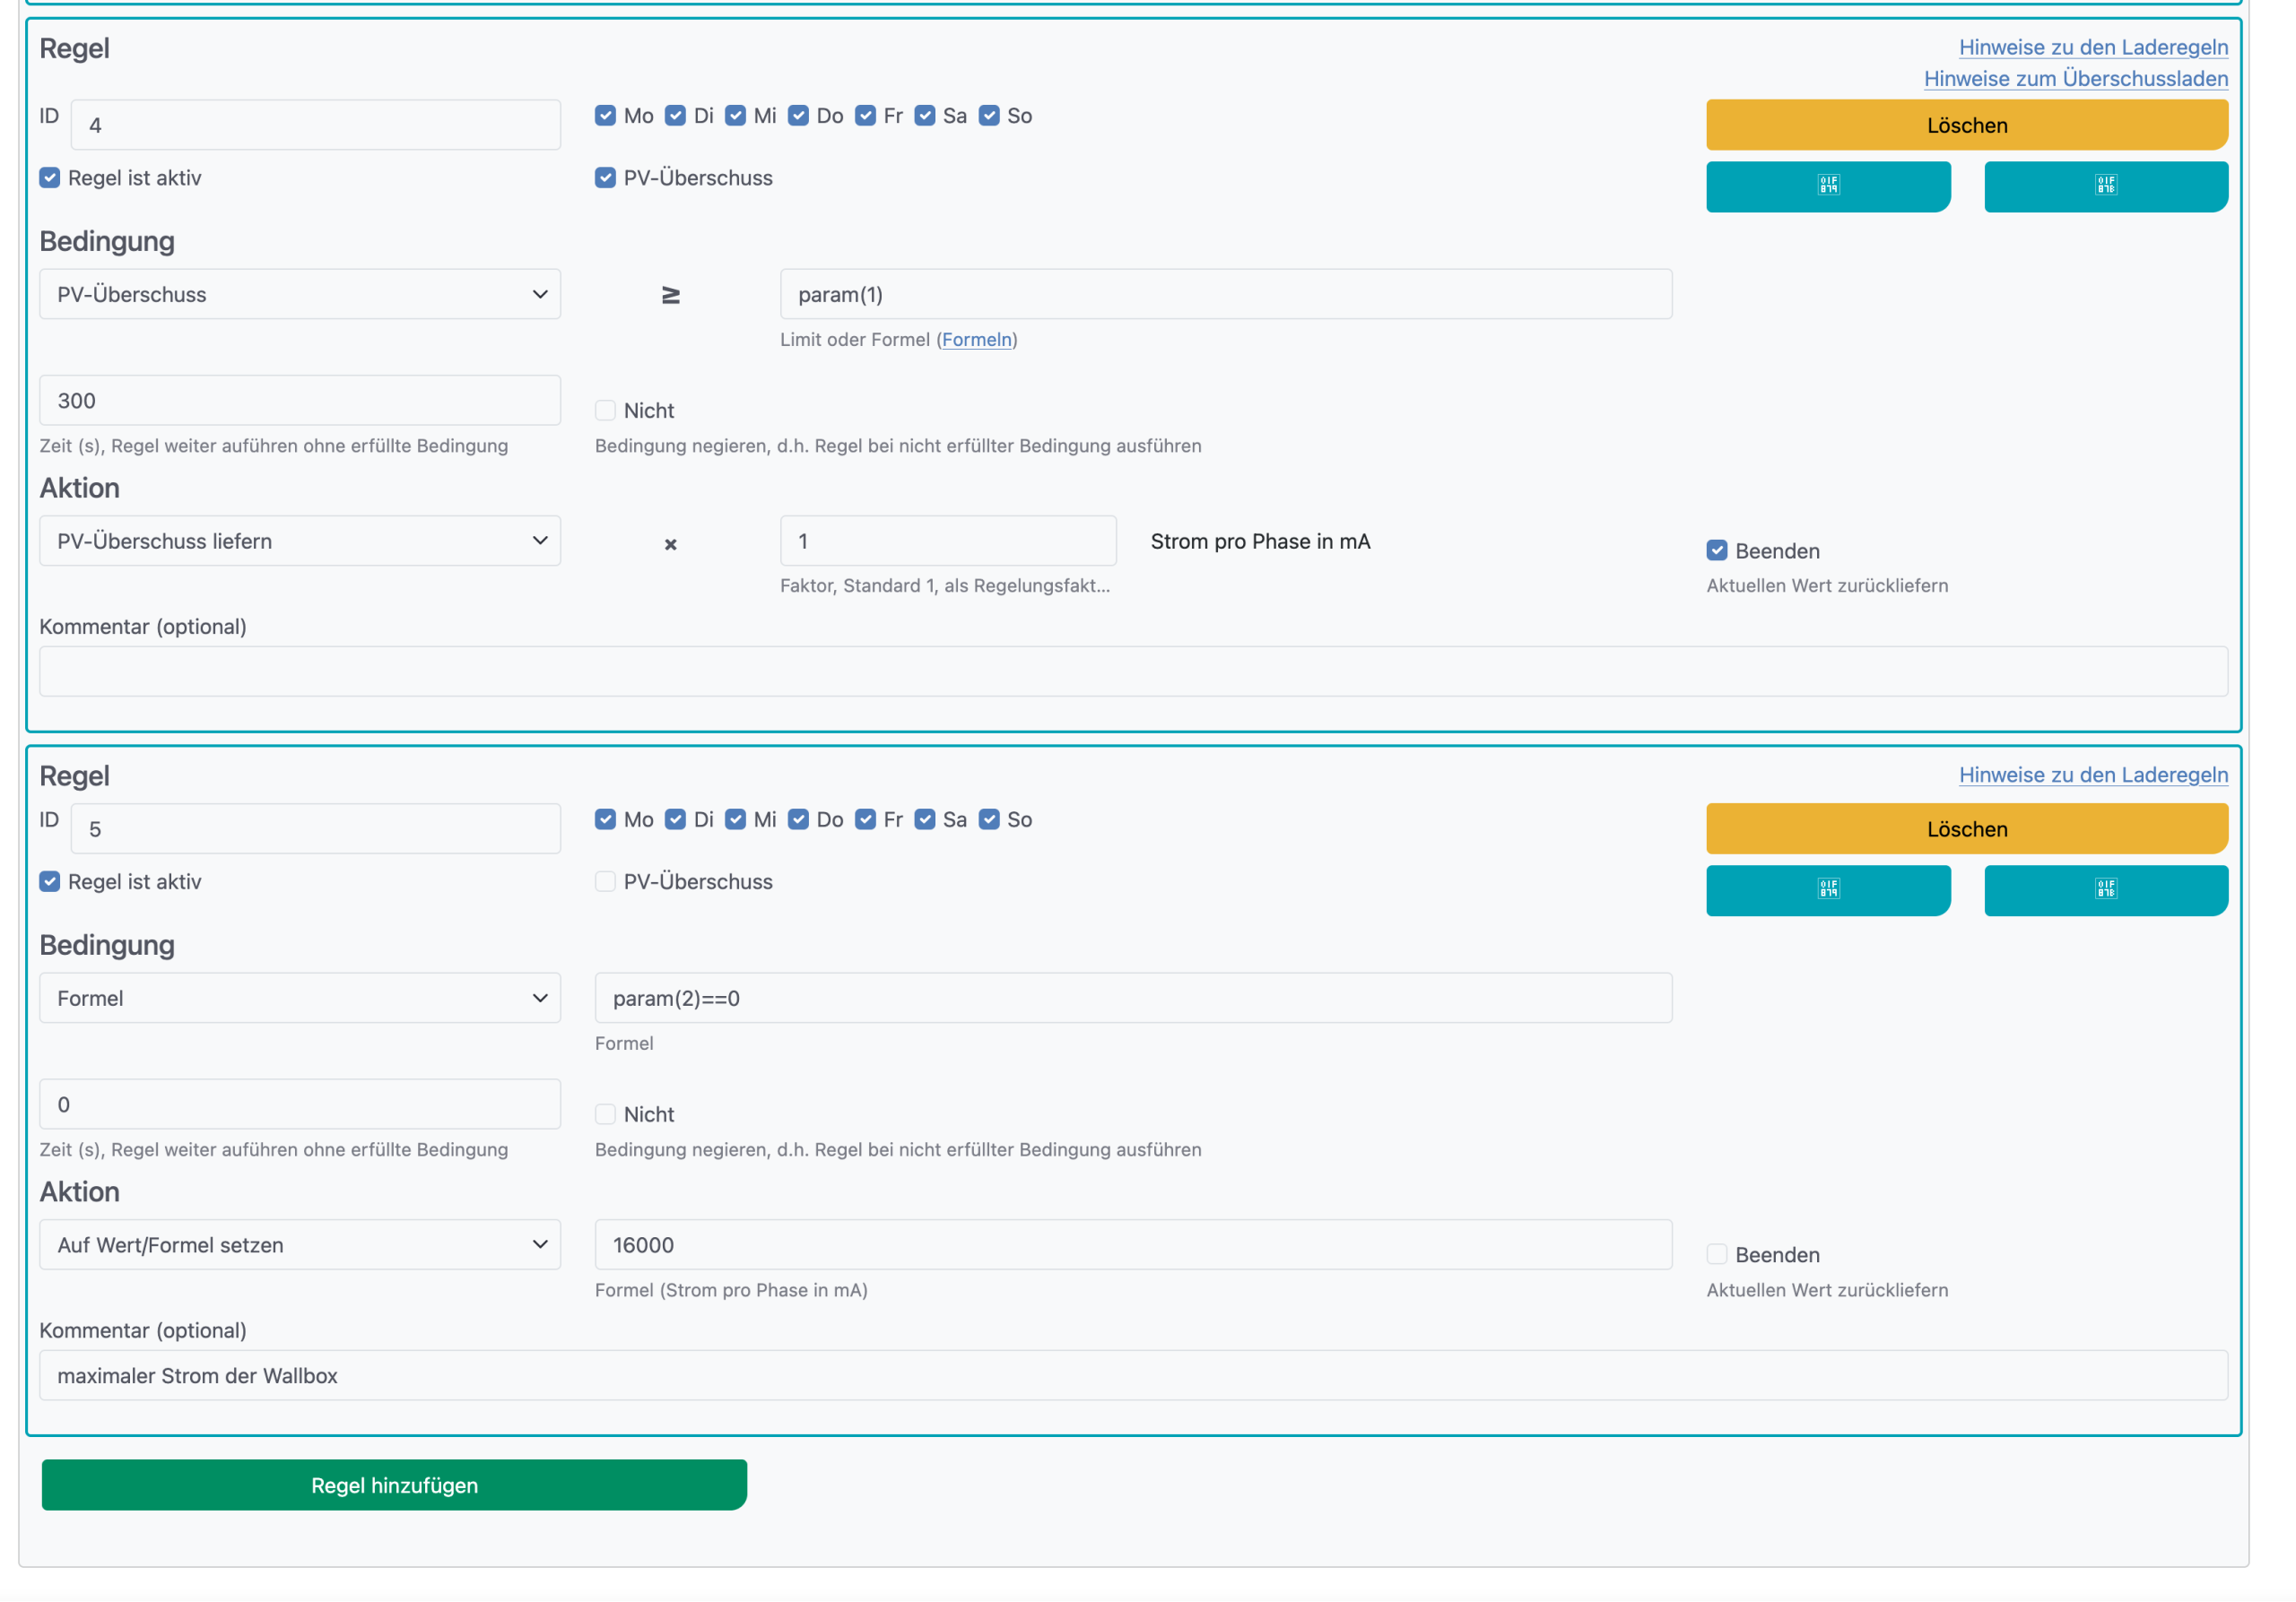Viewport: 2296px width, 1602px height.
Task: Follow the 'Formeln' link
Action: pyautogui.click(x=976, y=340)
